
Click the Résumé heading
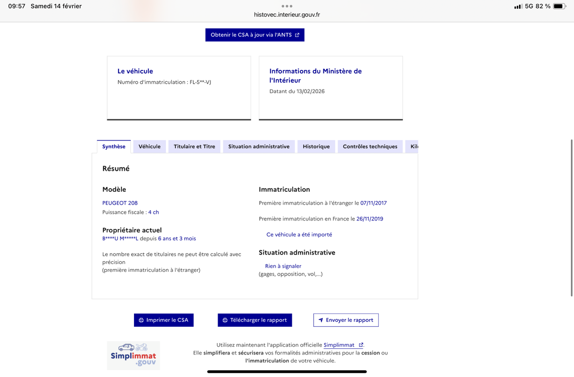pyautogui.click(x=116, y=168)
